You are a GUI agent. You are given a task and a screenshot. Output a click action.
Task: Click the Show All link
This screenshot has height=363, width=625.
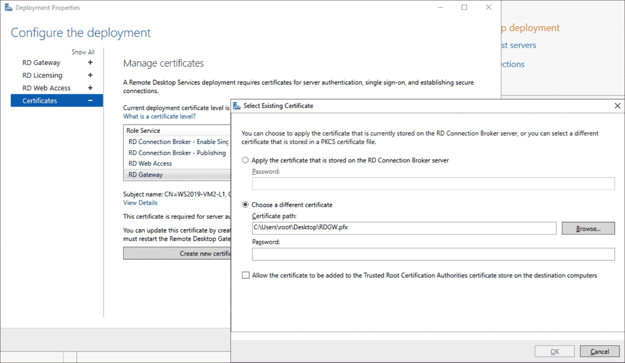[83, 52]
